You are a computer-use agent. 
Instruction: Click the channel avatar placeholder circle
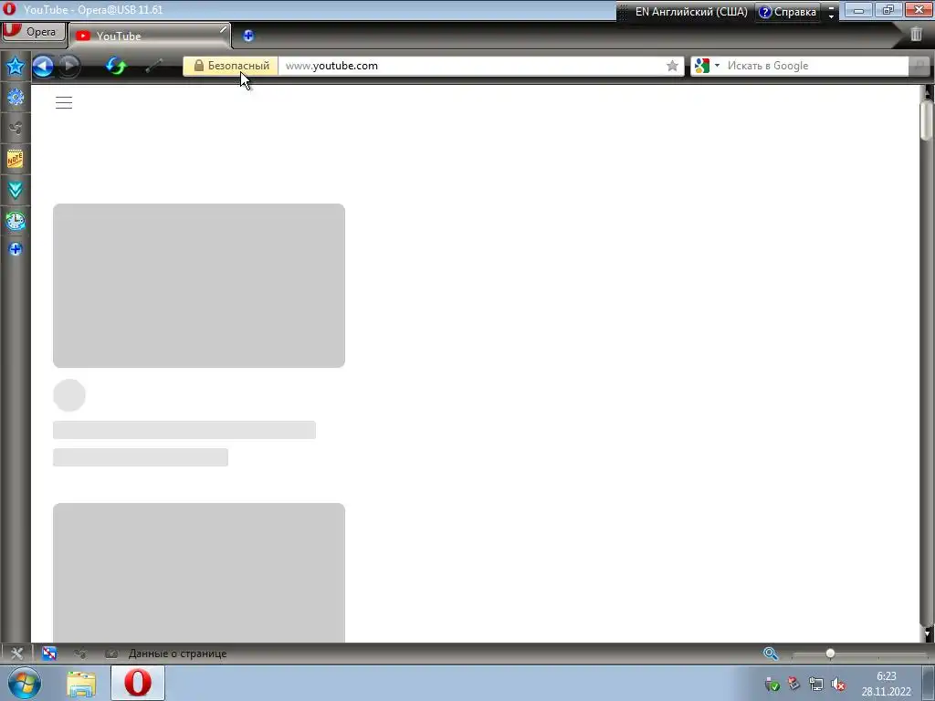click(x=69, y=395)
